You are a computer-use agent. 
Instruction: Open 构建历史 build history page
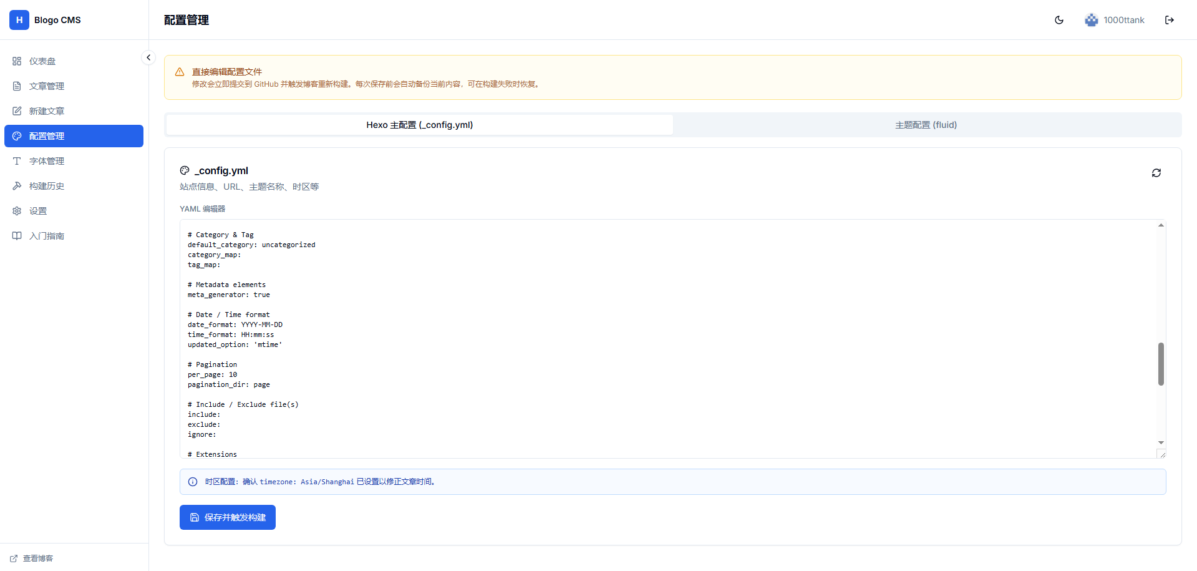tap(46, 186)
